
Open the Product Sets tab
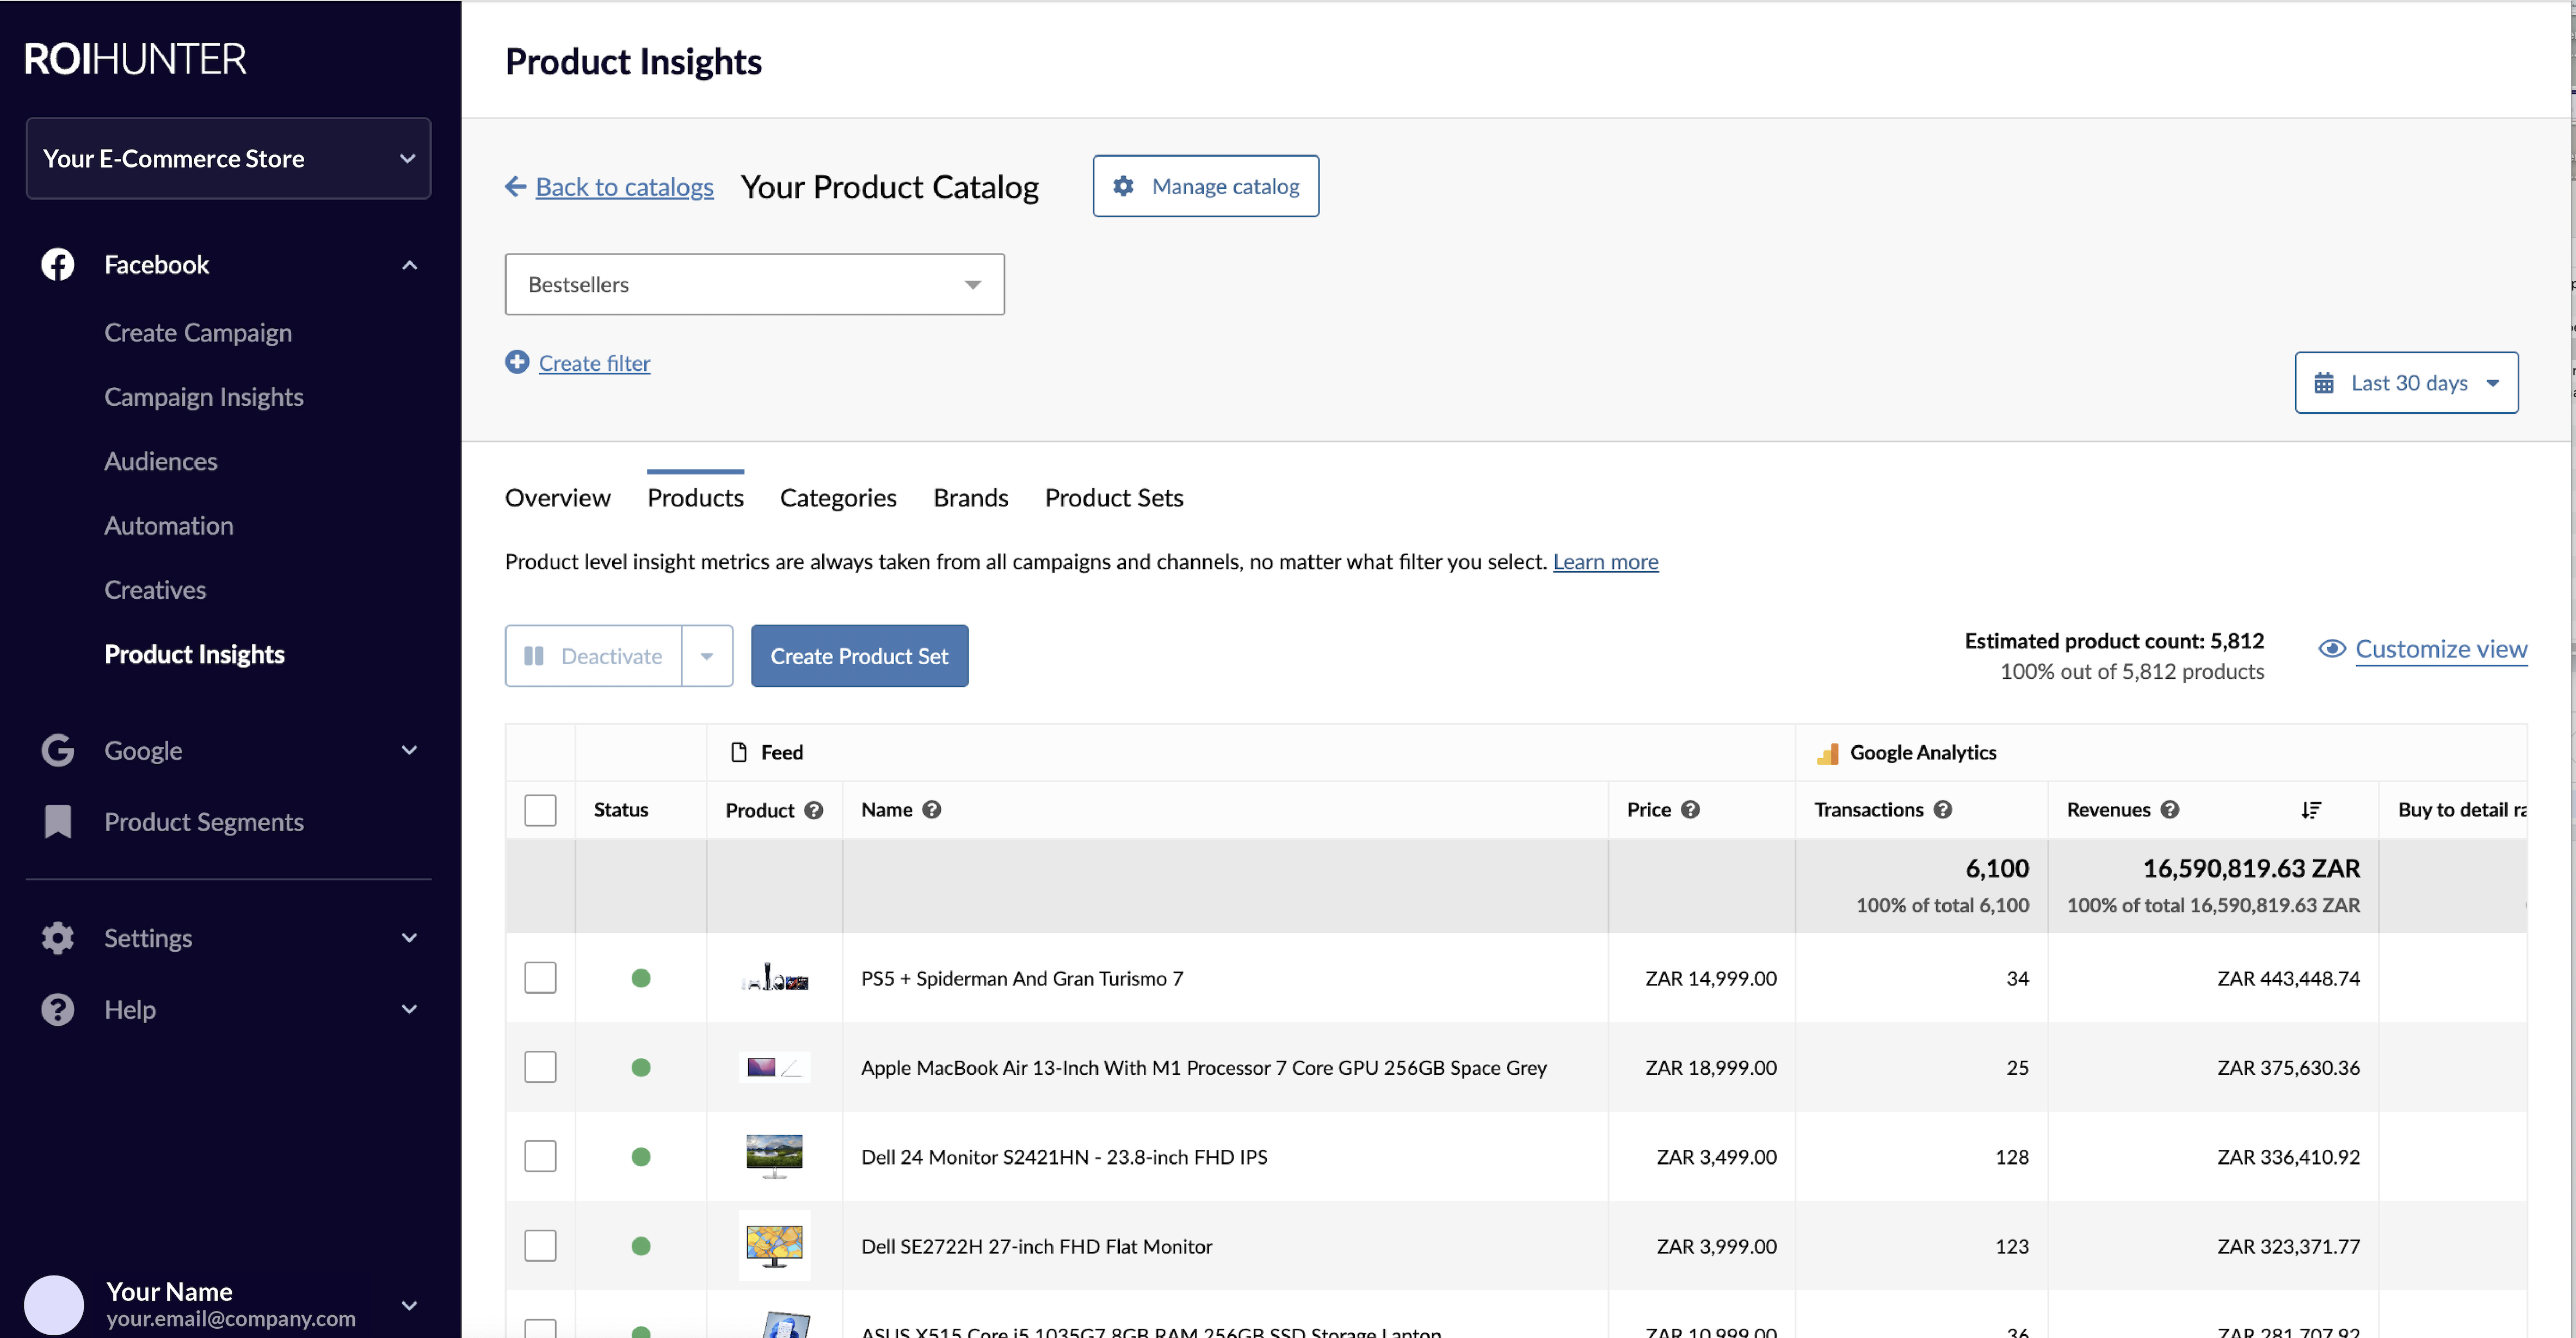[1113, 498]
